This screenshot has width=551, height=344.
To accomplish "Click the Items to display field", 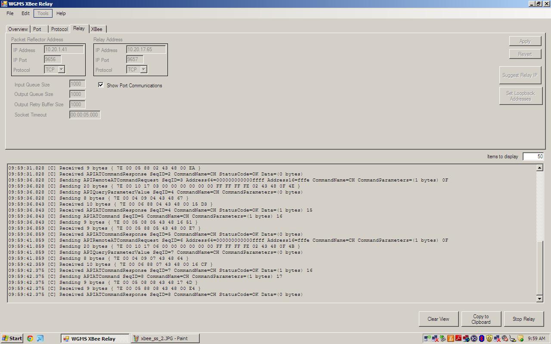I will (533, 157).
